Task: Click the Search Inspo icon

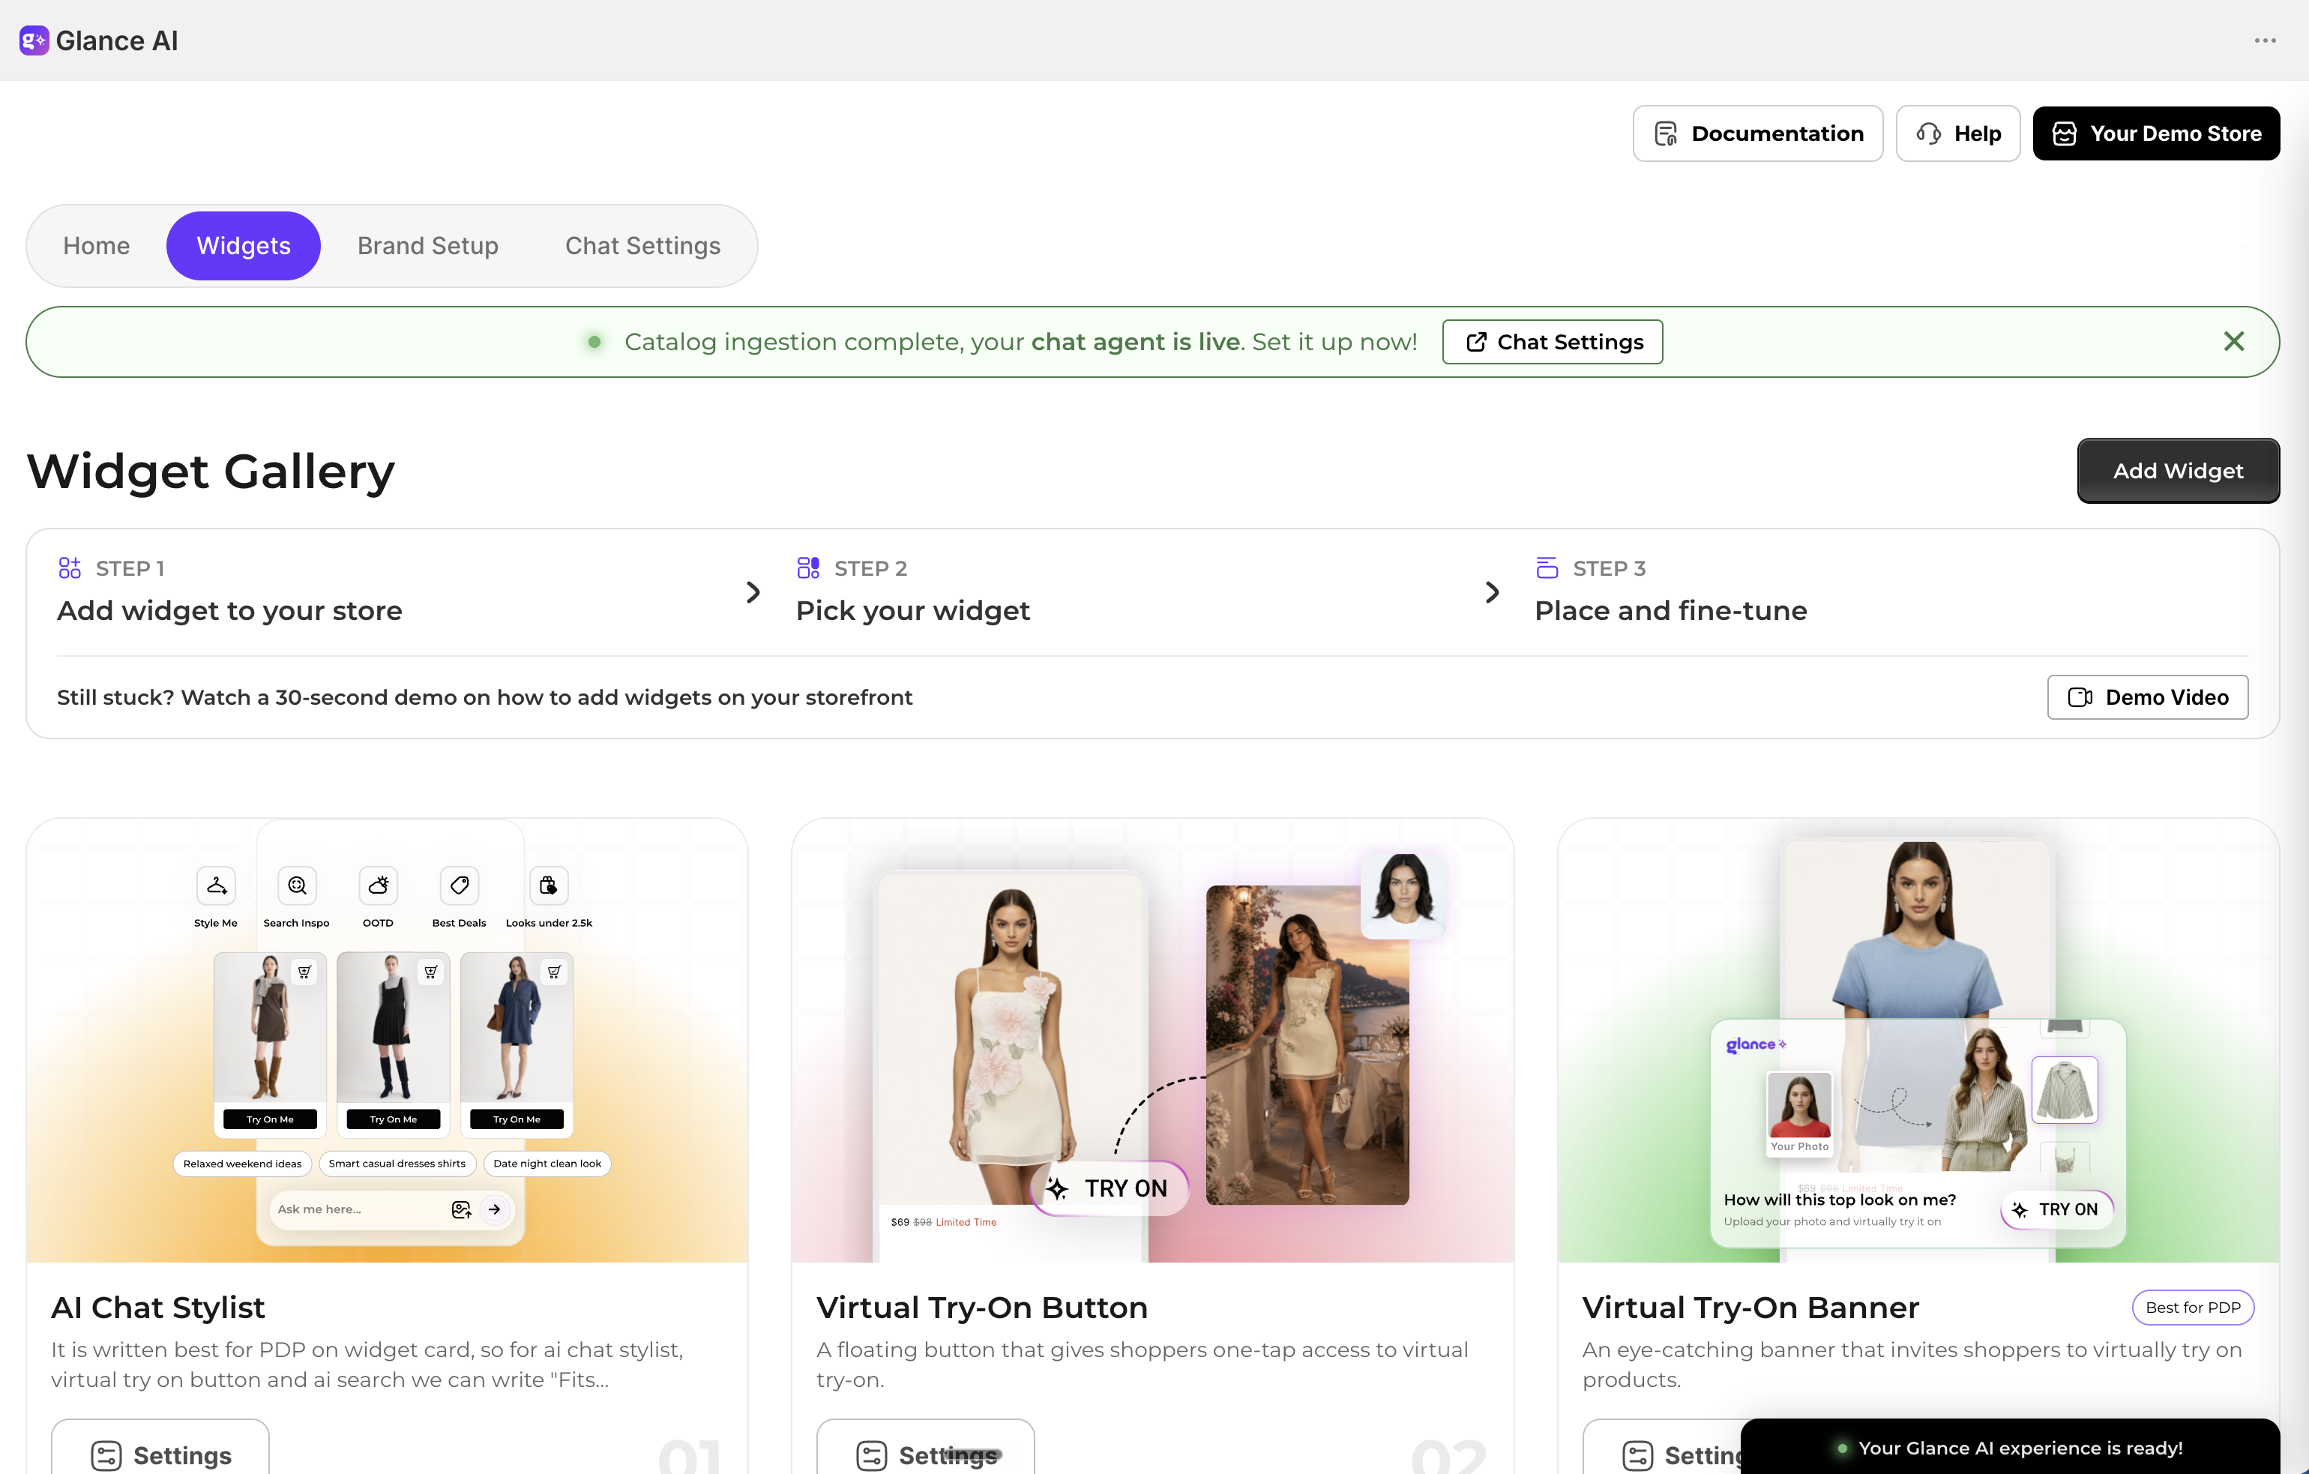Action: (x=298, y=885)
